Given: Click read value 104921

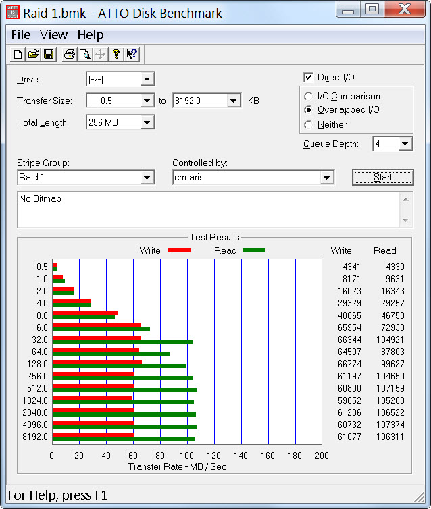Looking at the screenshot, I should pyautogui.click(x=390, y=340).
